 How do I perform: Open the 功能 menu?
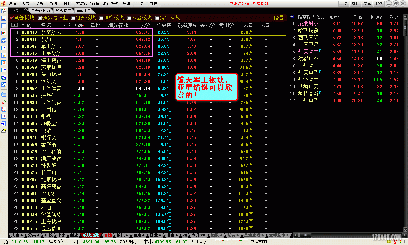pyautogui.click(x=26, y=4)
